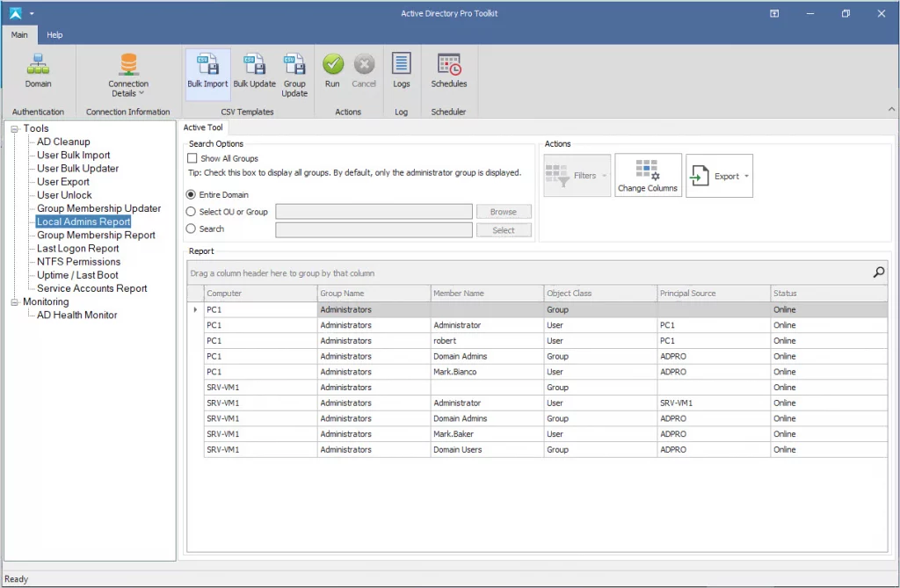
Task: Open NTFS Permissions tool
Action: point(78,261)
